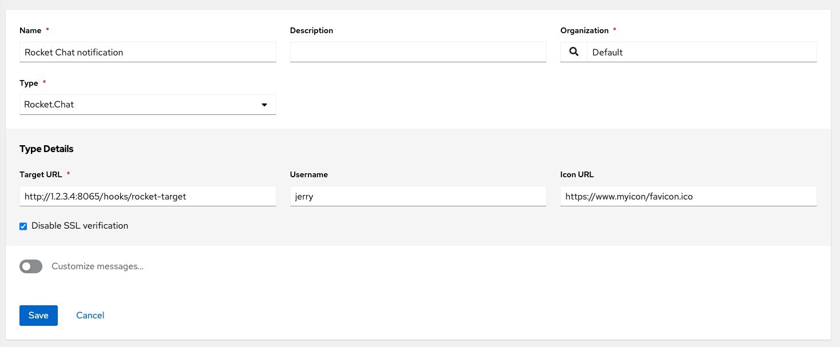This screenshot has width=840, height=347.
Task: Click the Organization search magnifier icon
Action: pos(573,52)
